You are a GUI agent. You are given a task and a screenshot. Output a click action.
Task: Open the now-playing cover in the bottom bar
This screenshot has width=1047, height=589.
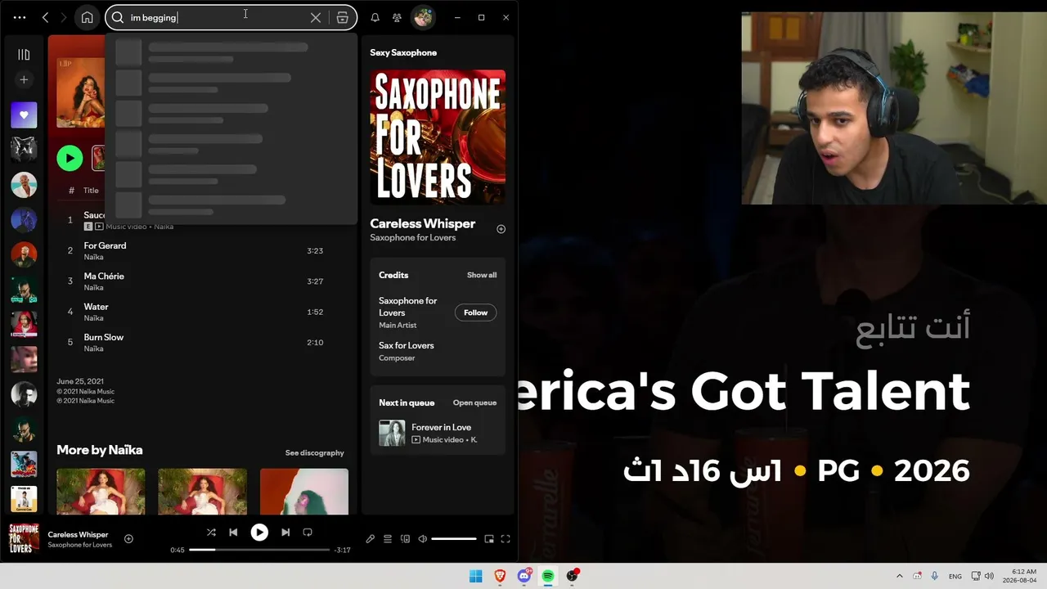(x=24, y=539)
